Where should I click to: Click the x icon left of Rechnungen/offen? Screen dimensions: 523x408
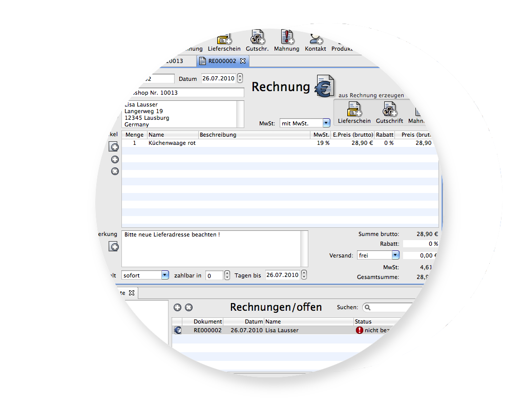[x=189, y=307]
